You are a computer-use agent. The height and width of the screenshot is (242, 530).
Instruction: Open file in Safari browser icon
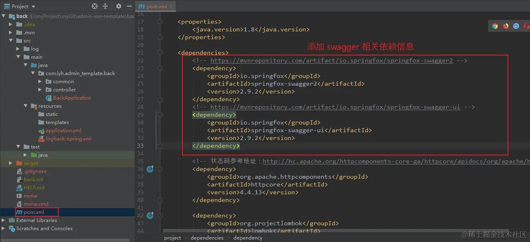pos(516,26)
